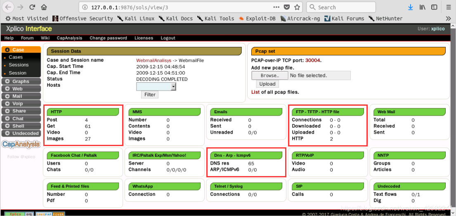
Task: Open Session in the sidebar
Action: coord(17,73)
